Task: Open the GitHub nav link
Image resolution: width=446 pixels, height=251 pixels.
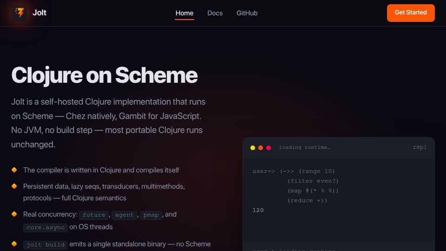Action: coord(247,13)
